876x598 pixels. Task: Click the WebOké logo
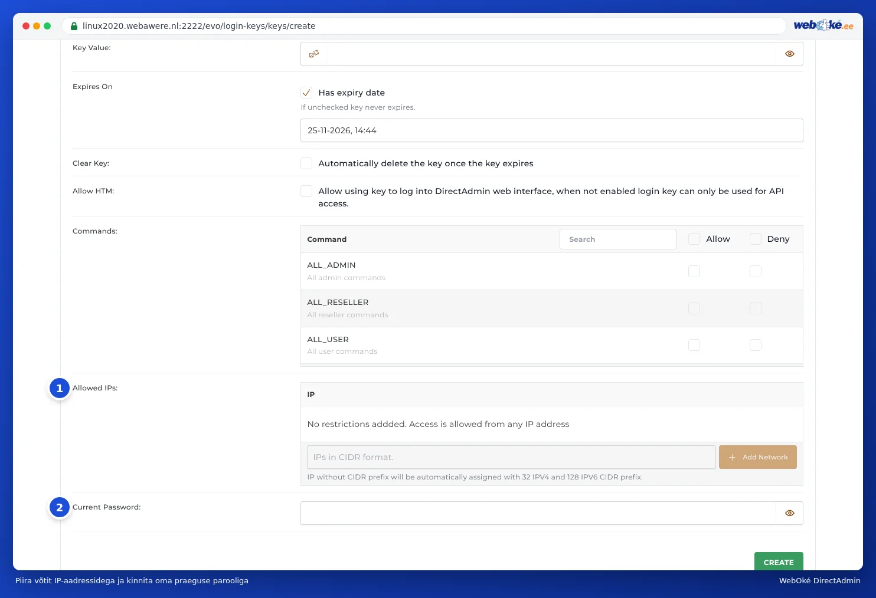823,25
